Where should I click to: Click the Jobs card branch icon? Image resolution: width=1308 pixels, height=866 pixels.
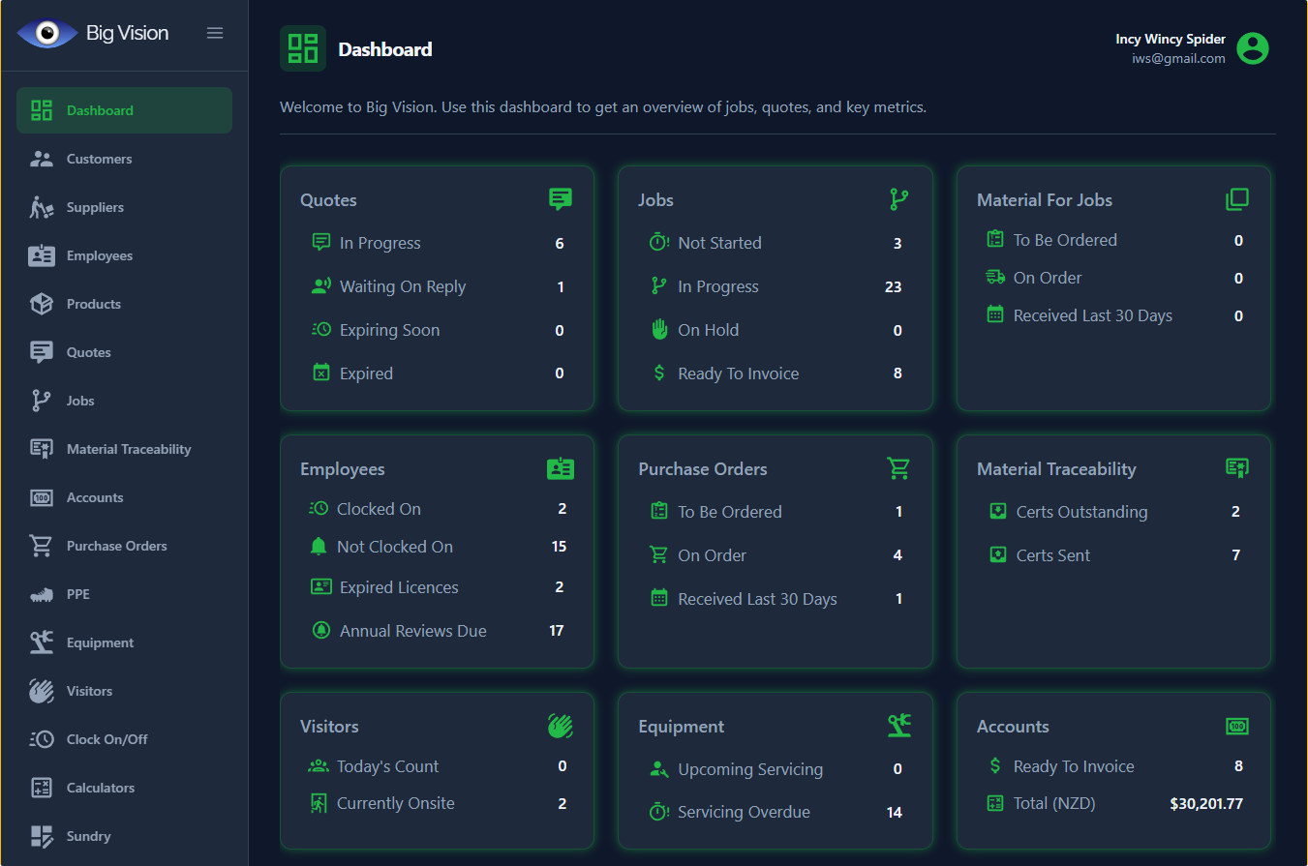tap(898, 199)
